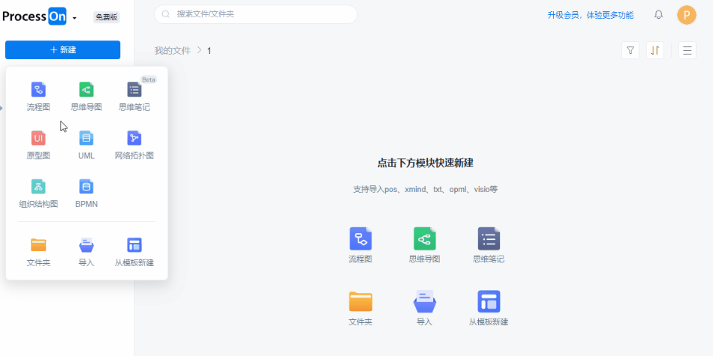Image resolution: width=713 pixels, height=356 pixels.
Task: Go to 我的文件 in breadcrumb
Action: (173, 50)
